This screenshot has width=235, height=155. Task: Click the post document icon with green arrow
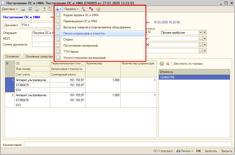pos(44,9)
